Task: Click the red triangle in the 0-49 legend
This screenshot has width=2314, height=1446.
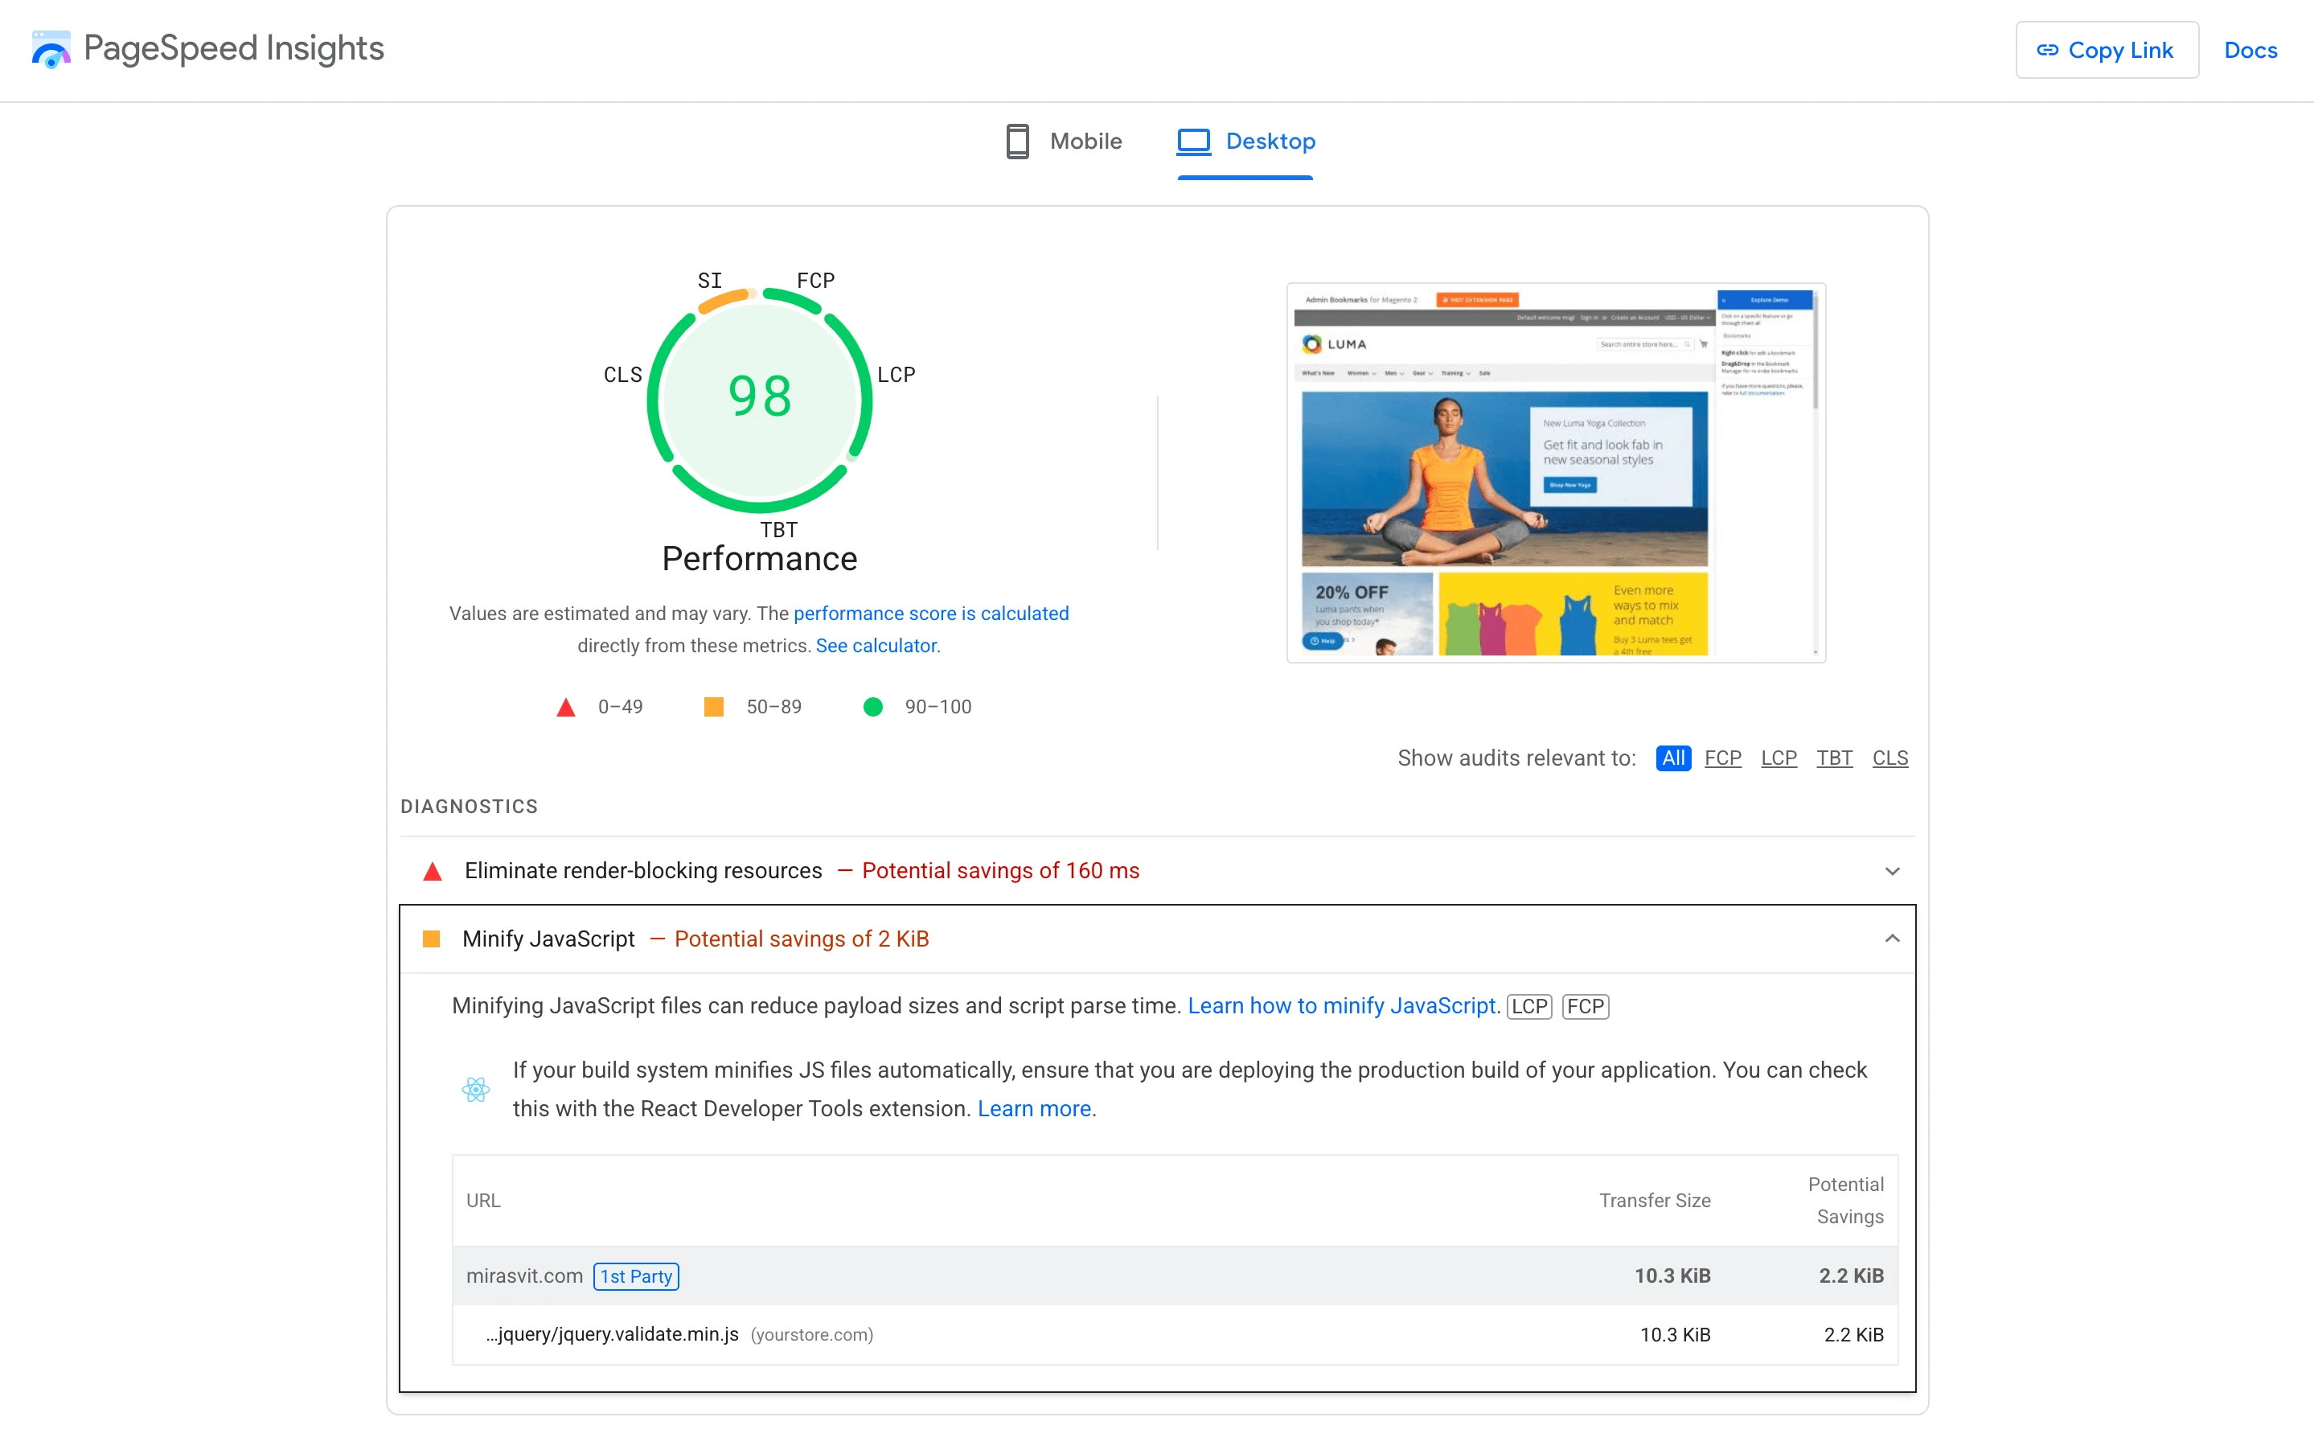Action: 566,707
